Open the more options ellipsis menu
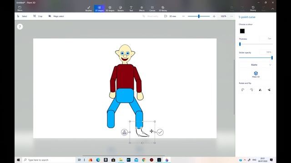This screenshot has height=163, width=291. click(x=231, y=16)
